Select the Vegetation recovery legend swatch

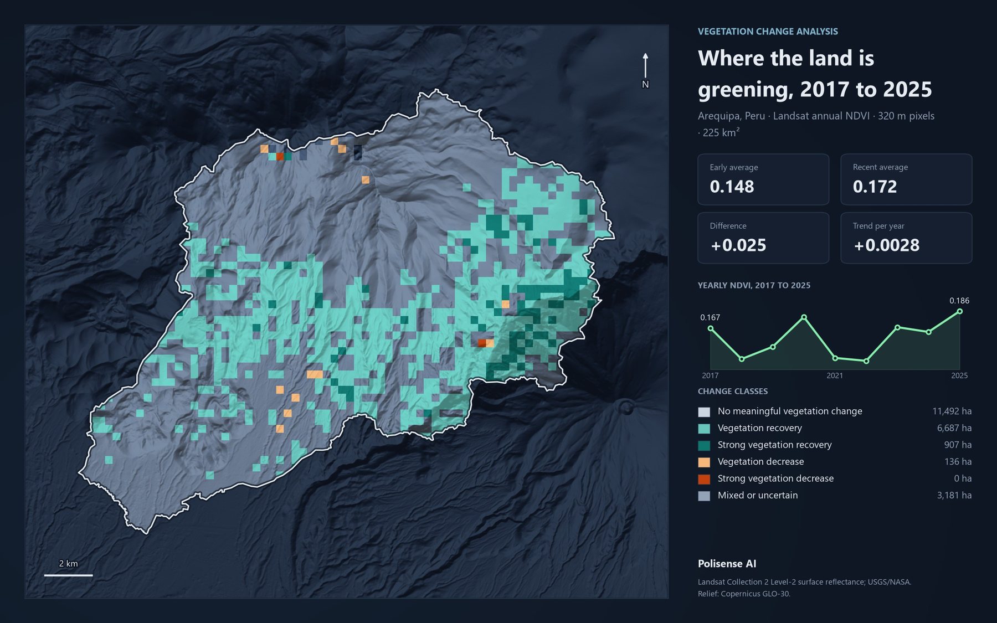704,428
